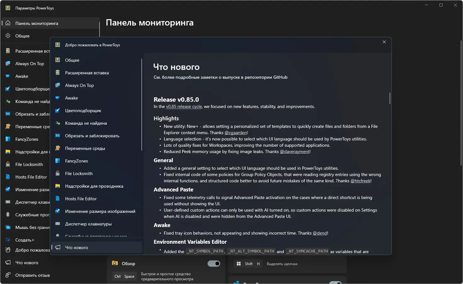This screenshot has width=463, height=284.
Task: Open the @daverayment profile link
Action: (294, 152)
